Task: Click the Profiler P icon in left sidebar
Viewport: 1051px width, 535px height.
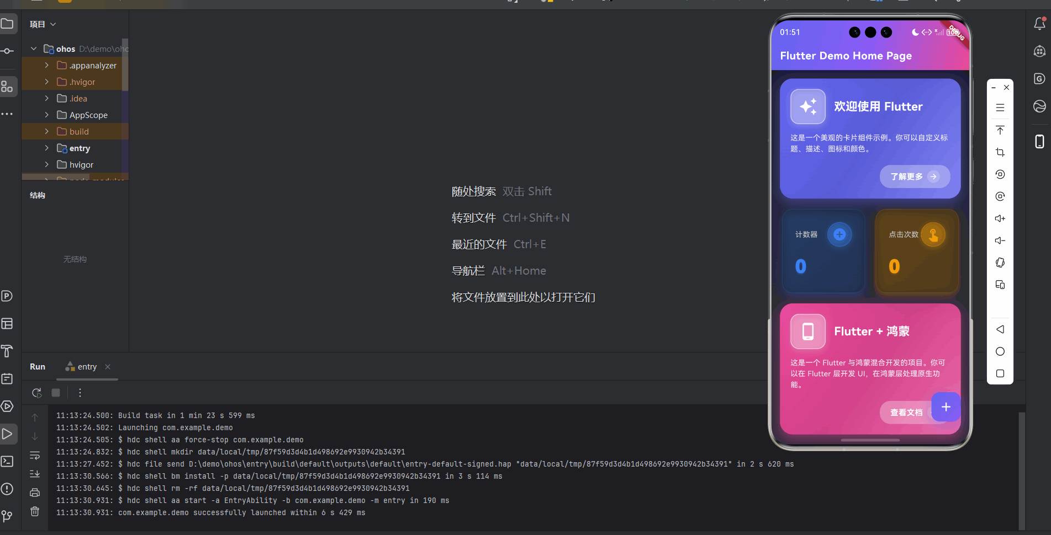Action: [7, 296]
